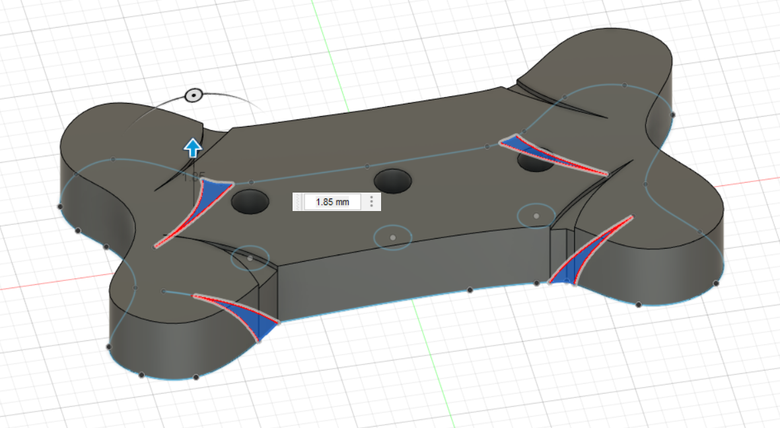Click the 1.85 mm distance input field

332,202
